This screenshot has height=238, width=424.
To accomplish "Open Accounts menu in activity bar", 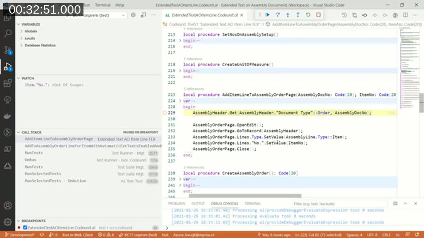I will [8, 206].
